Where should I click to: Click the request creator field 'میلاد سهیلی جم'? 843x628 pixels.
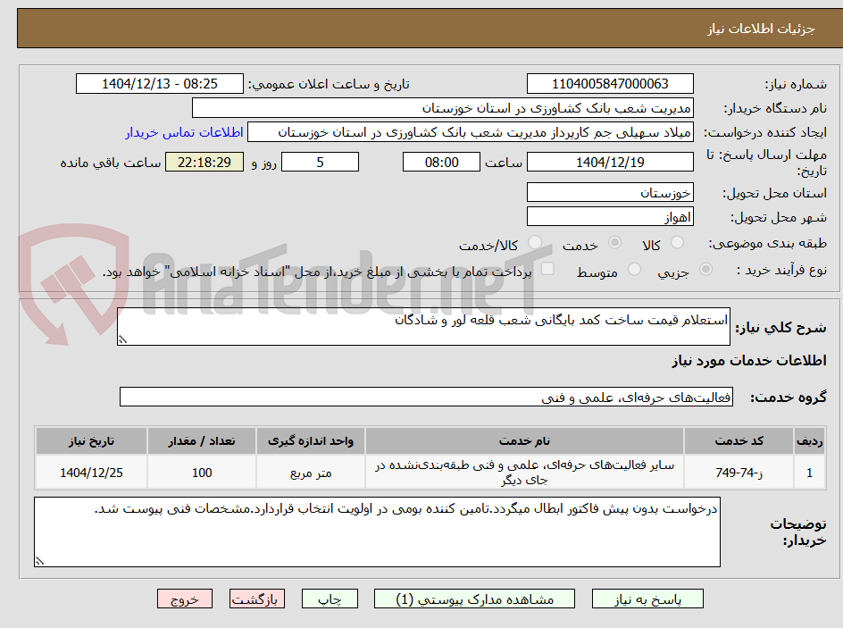point(471,132)
